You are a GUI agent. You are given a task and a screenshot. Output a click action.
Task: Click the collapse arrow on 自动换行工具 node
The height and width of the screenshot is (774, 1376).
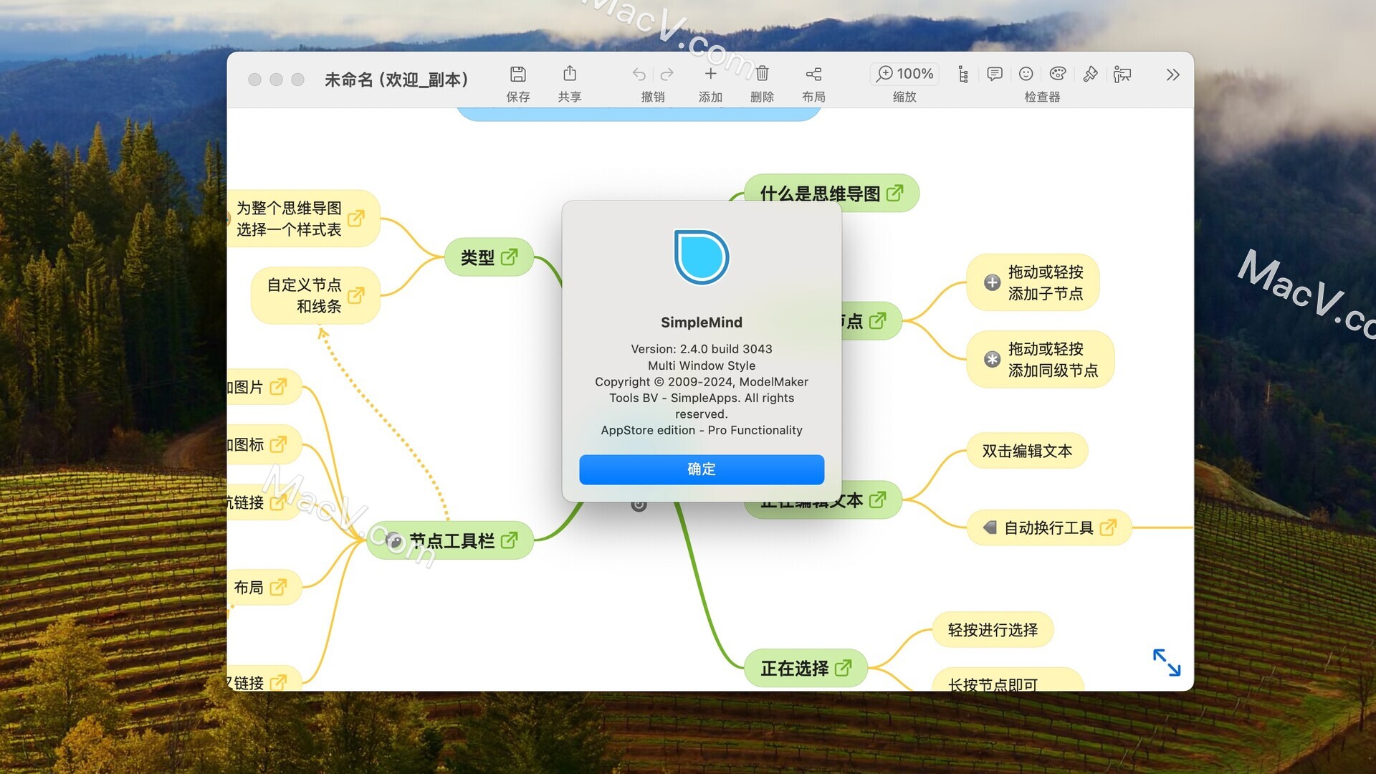[990, 527]
